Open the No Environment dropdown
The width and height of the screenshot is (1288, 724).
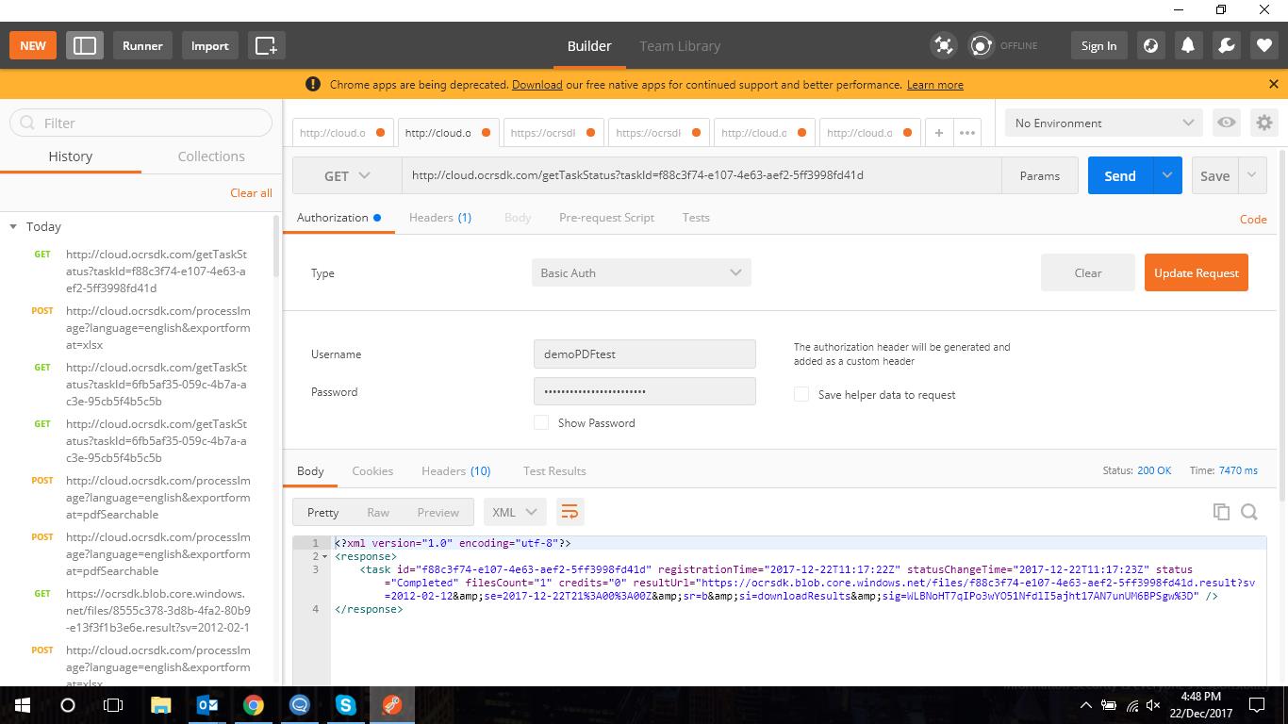point(1104,123)
